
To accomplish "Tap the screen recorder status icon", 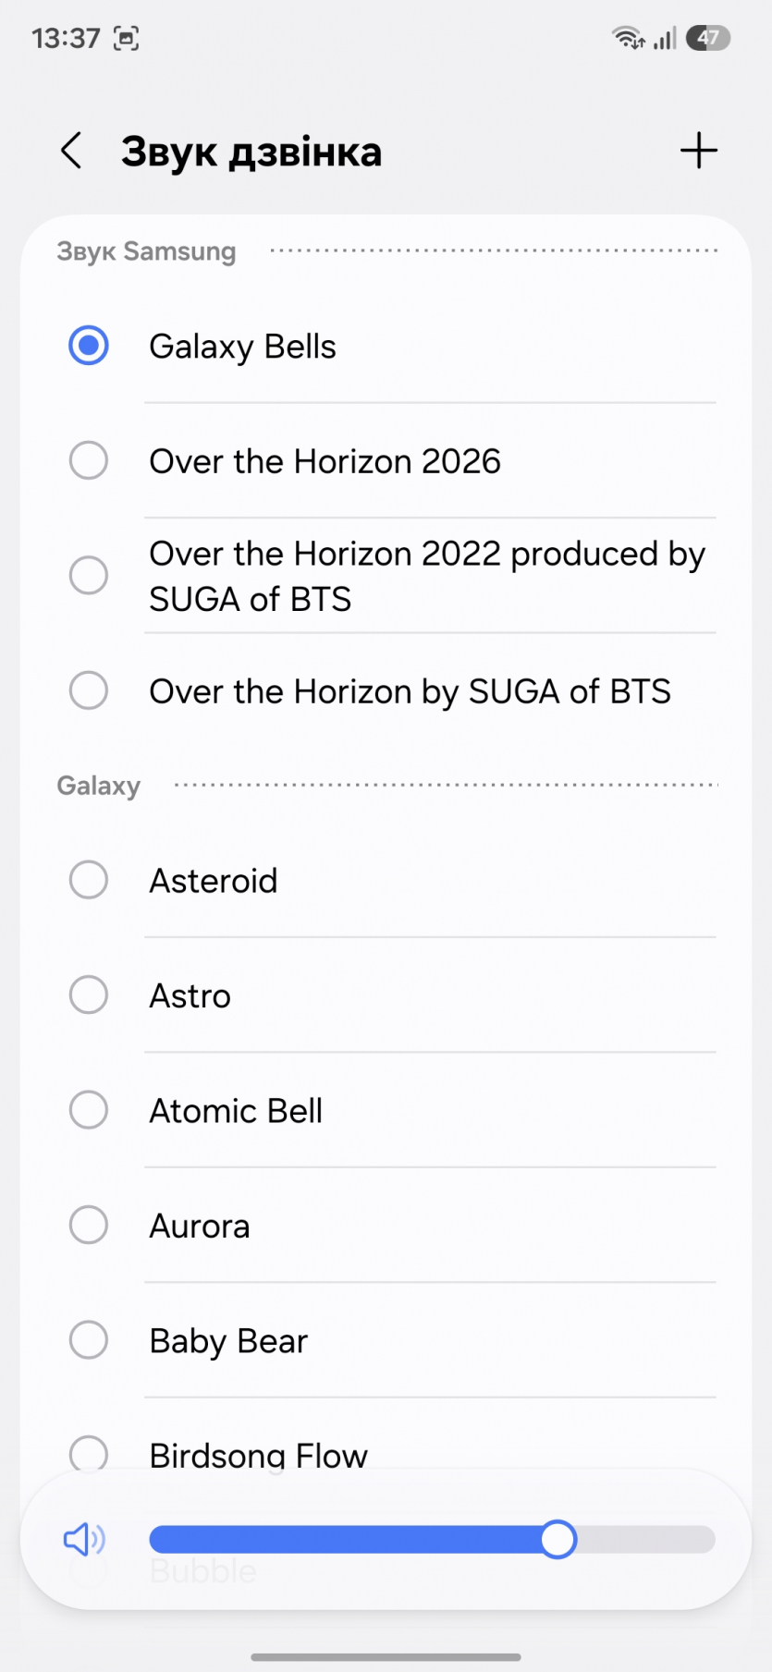I will point(126,38).
